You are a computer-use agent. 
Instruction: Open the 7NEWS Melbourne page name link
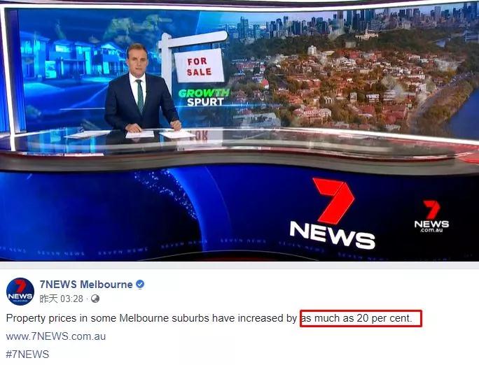point(86,285)
